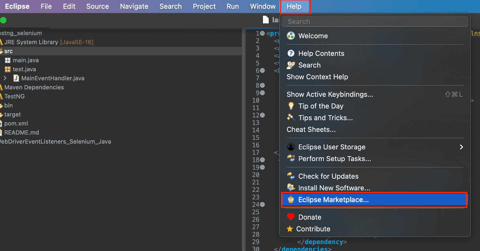480x251 pixels.
Task: Click the red heart Donate icon
Action: (291, 217)
